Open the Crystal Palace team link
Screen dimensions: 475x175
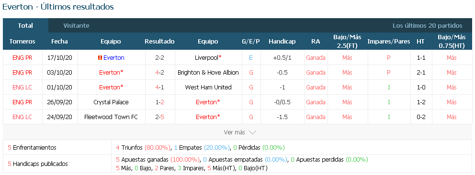click(x=111, y=102)
